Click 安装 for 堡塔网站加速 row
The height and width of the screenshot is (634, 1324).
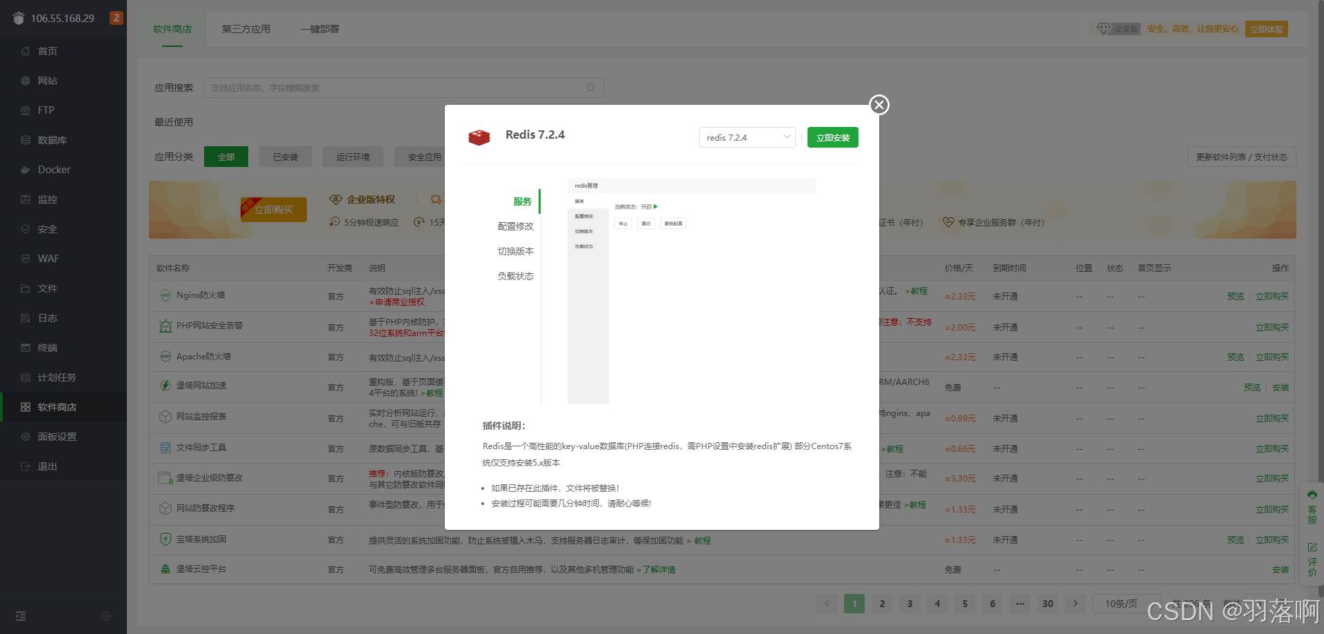tap(1281, 387)
